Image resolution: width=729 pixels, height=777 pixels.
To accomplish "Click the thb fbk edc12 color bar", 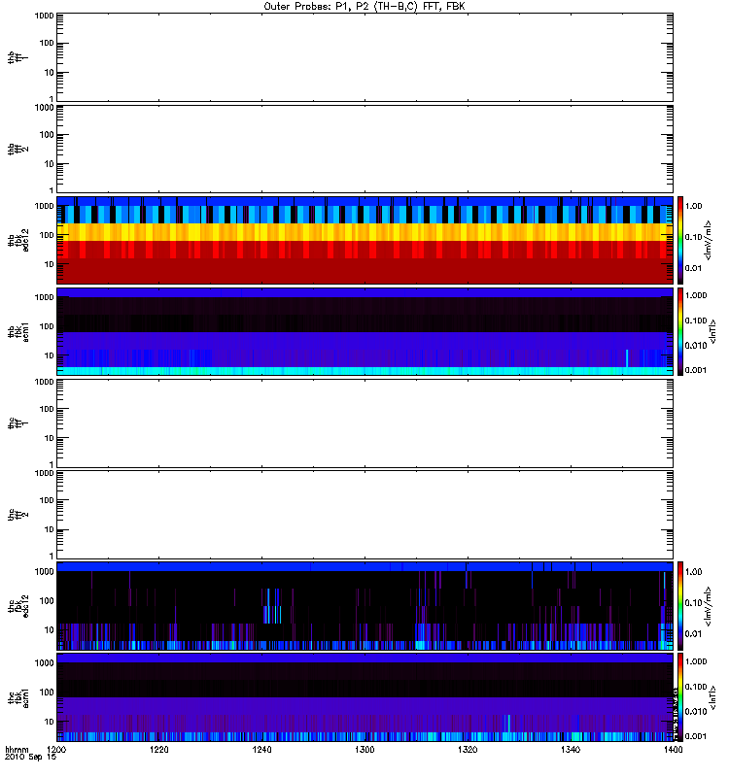I will (680, 240).
